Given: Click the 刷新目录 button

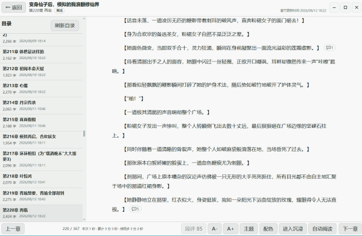Looking at the screenshot, I should pos(65,25).
